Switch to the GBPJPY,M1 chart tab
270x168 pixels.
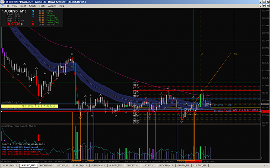click(183, 165)
